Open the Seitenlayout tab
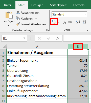This screenshot has height=103, width=91. coord(58,5)
